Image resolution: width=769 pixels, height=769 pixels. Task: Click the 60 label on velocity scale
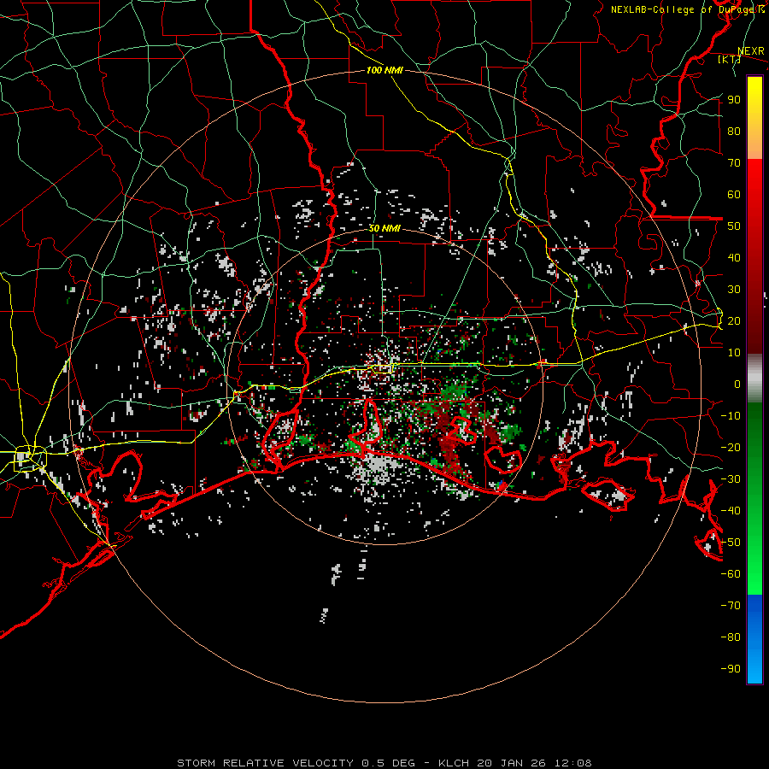[x=734, y=195]
